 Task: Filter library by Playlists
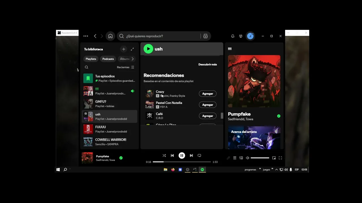click(91, 59)
